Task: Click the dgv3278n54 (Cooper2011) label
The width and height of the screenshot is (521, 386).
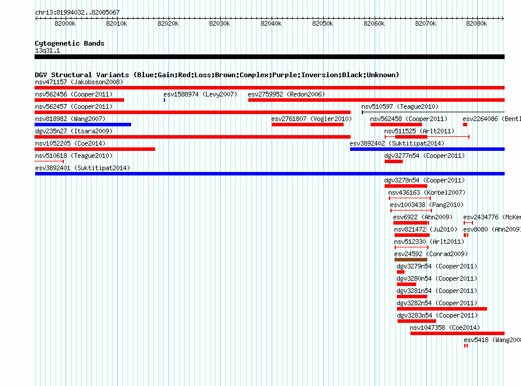Action: [424, 180]
